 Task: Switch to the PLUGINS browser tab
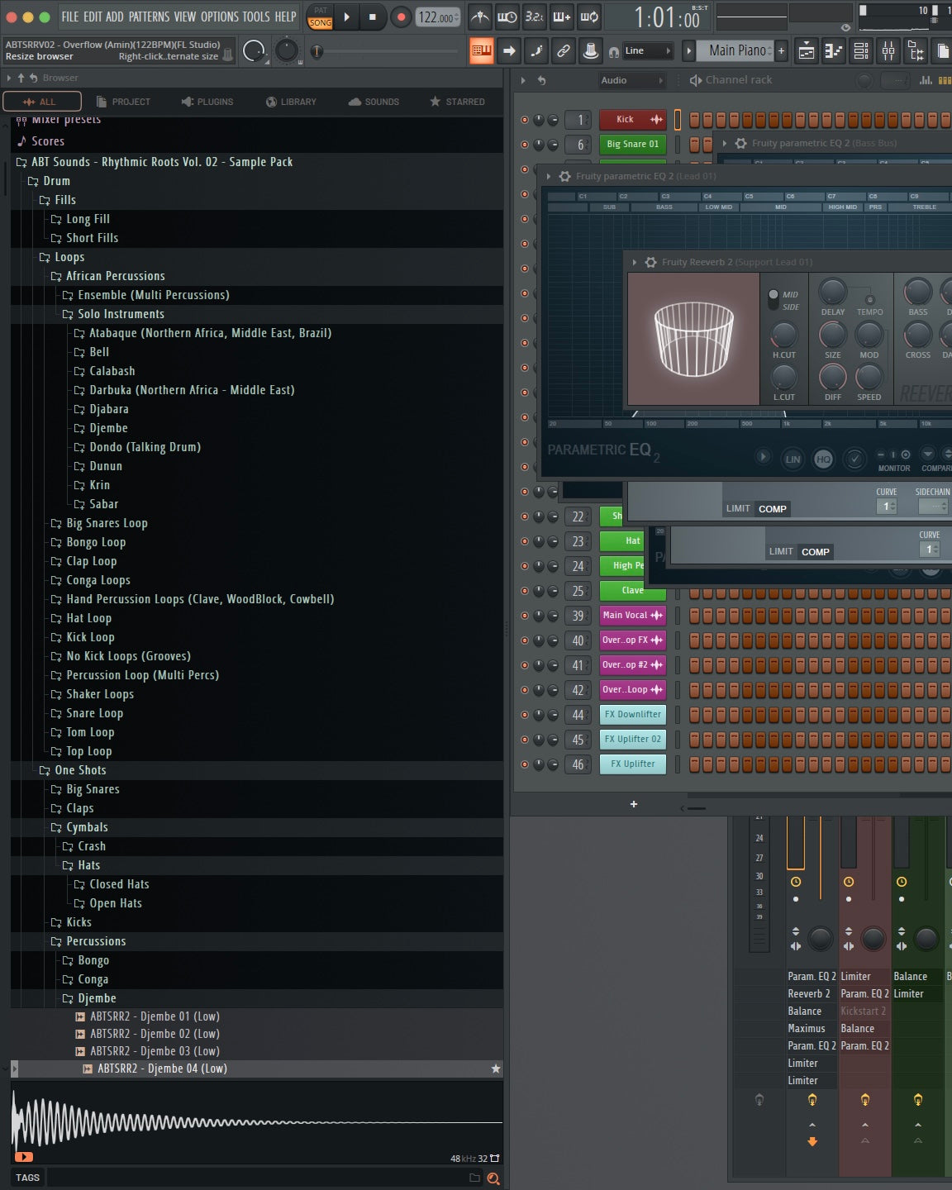click(207, 102)
